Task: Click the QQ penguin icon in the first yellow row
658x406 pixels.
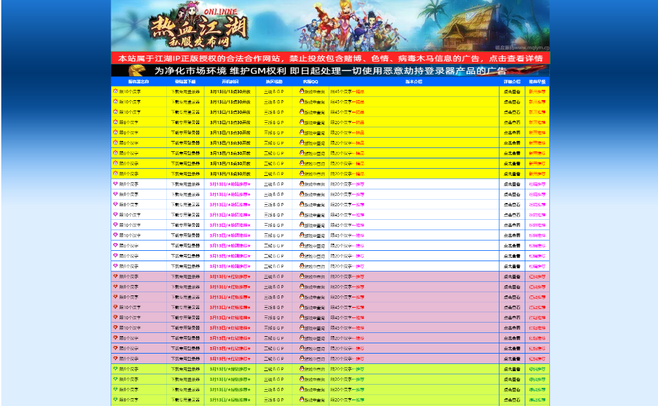Action: coord(302,91)
